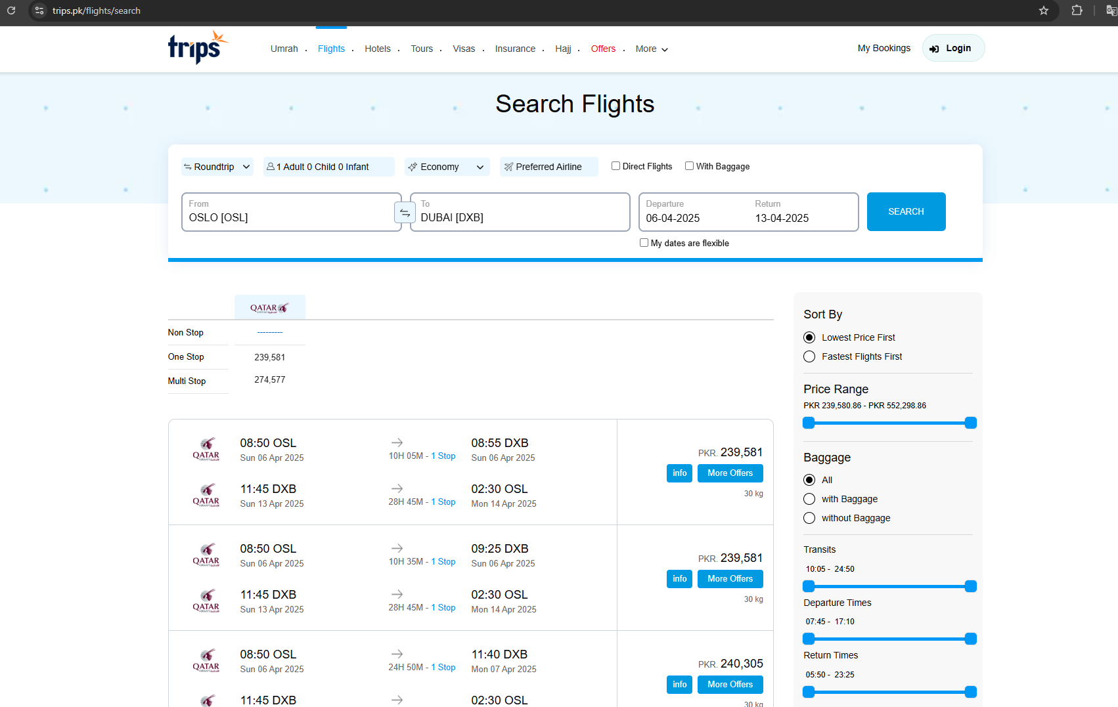Click Return Times slider right handle
Image resolution: width=1118 pixels, height=707 pixels.
[x=971, y=692]
